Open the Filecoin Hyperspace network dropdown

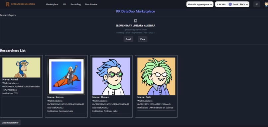click(x=200, y=4)
